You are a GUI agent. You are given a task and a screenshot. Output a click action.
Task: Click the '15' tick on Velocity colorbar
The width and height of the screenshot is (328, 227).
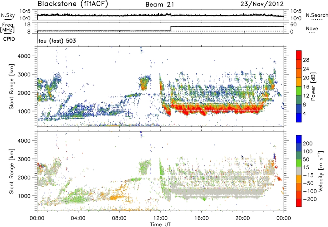[306, 167]
